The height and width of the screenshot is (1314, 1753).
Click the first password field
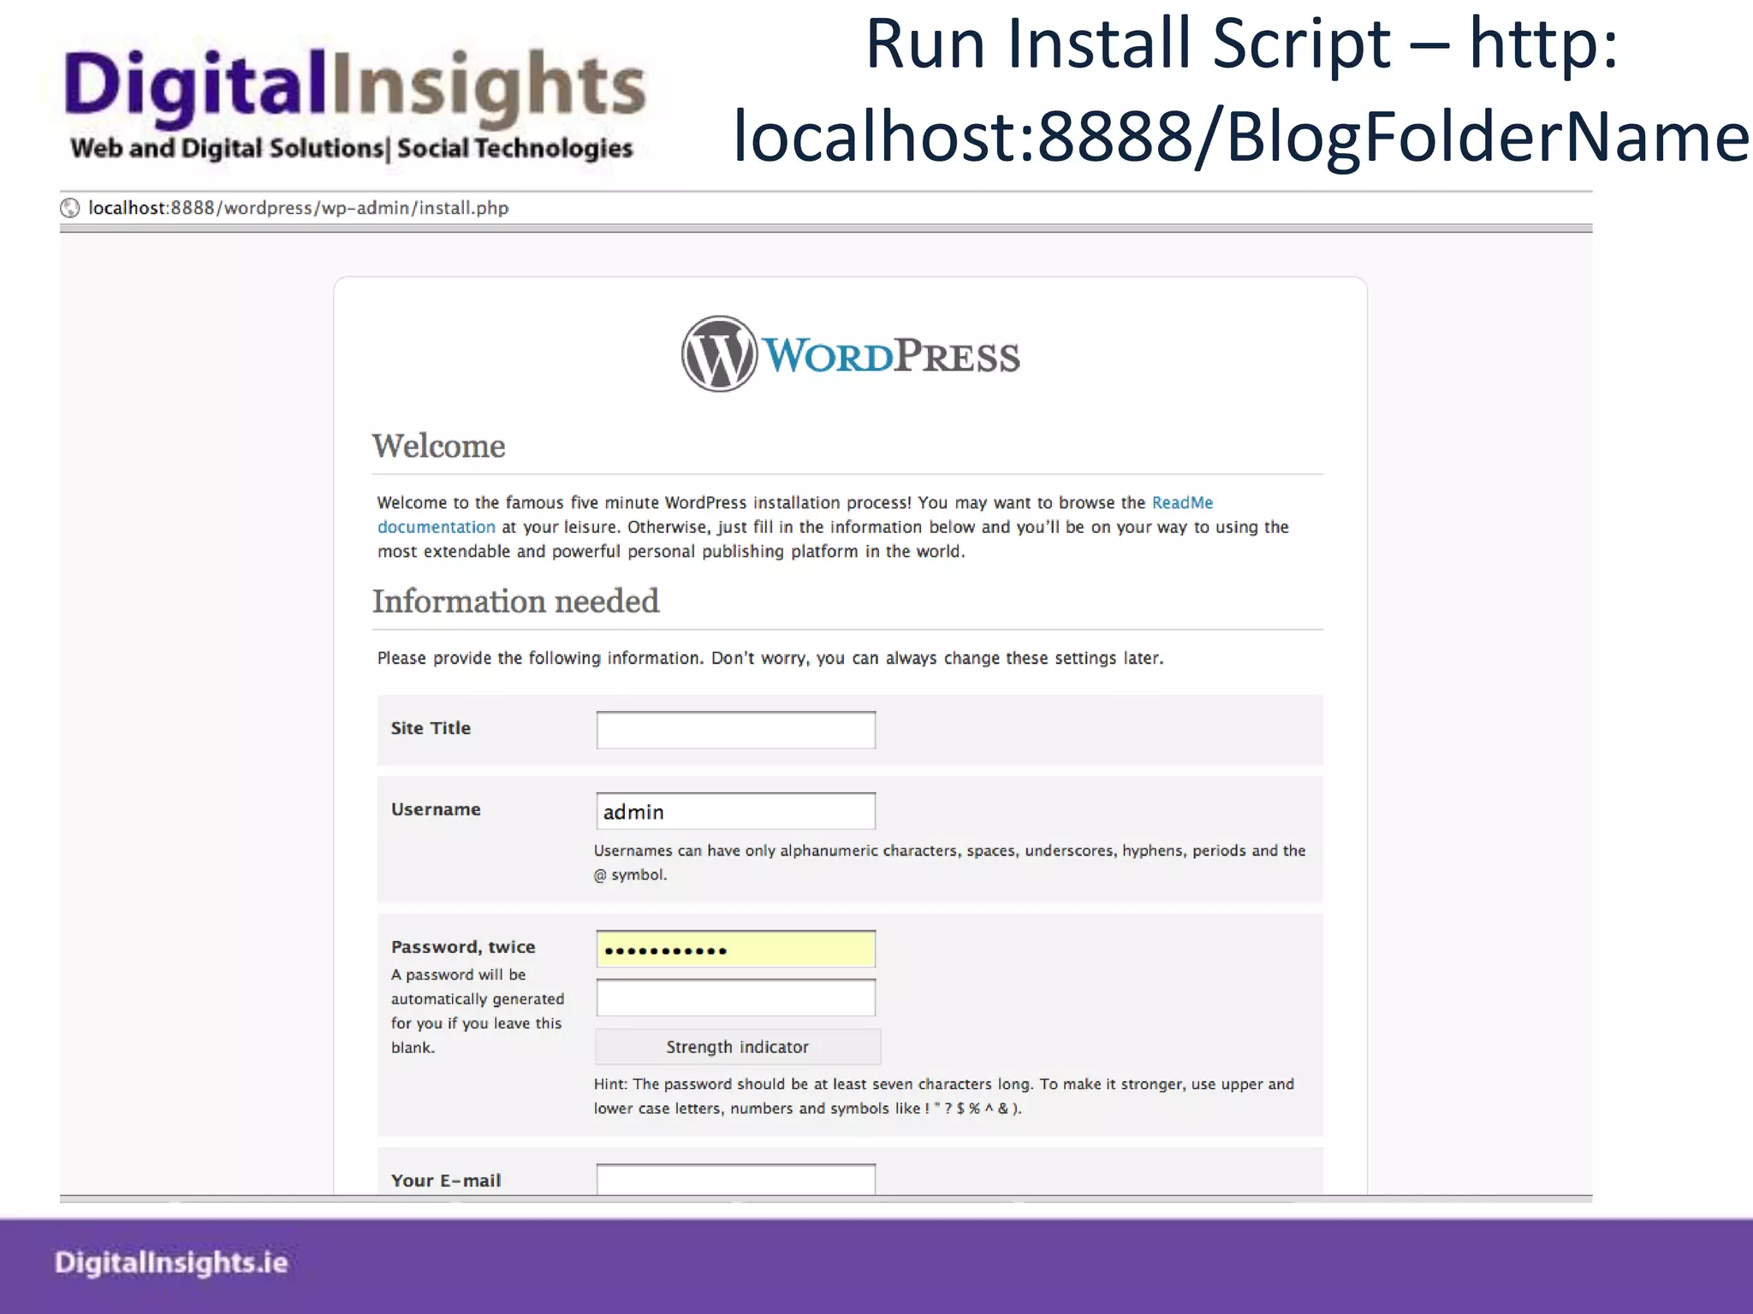pyautogui.click(x=735, y=949)
